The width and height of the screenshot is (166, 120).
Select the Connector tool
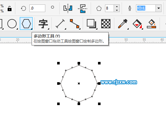tap(75, 23)
